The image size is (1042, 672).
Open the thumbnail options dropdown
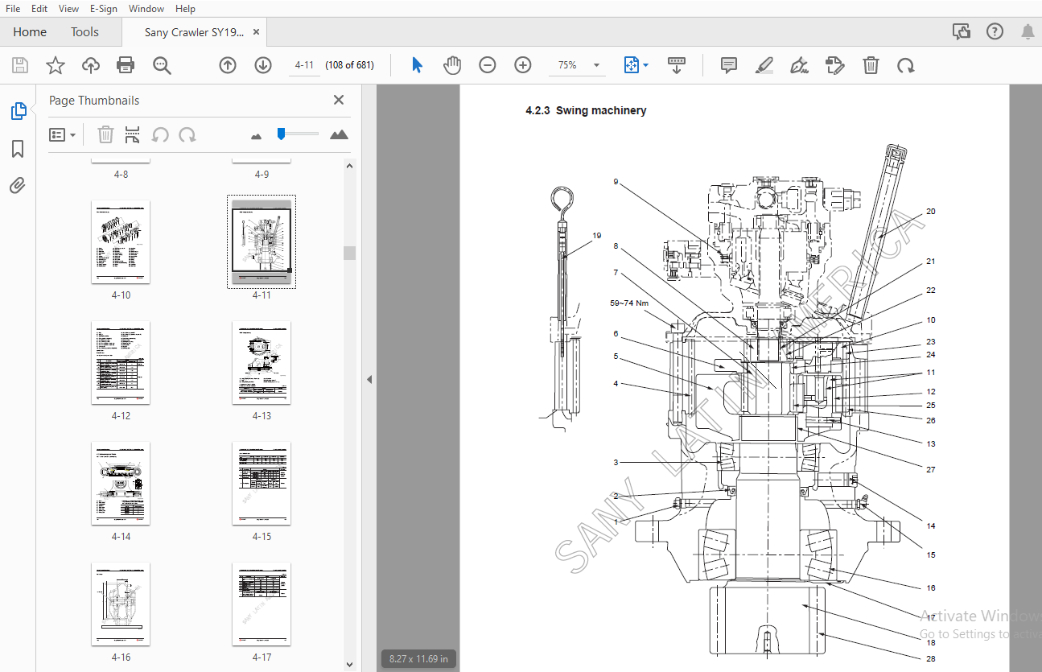tap(62, 134)
